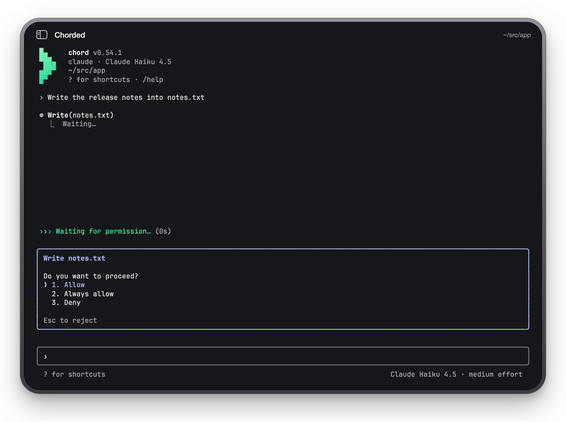Click 'Write notes.txt' dialog heading

pyautogui.click(x=74, y=258)
